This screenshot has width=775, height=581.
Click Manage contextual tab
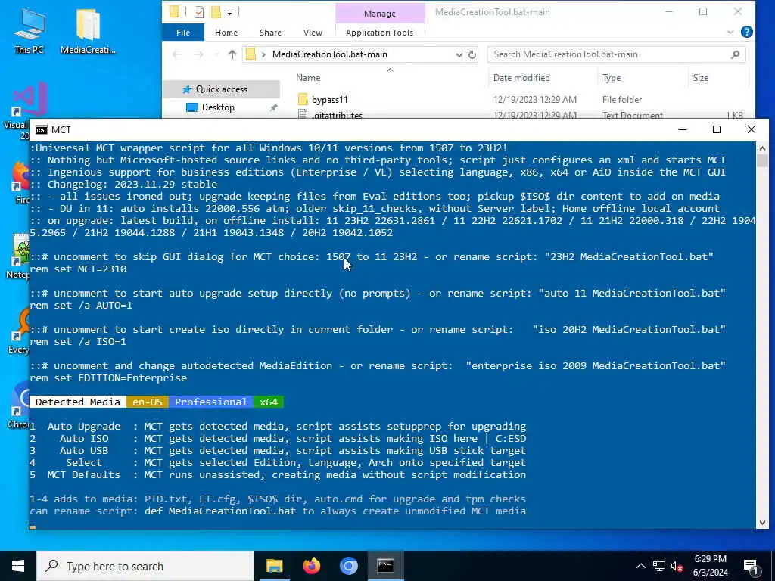(x=380, y=14)
